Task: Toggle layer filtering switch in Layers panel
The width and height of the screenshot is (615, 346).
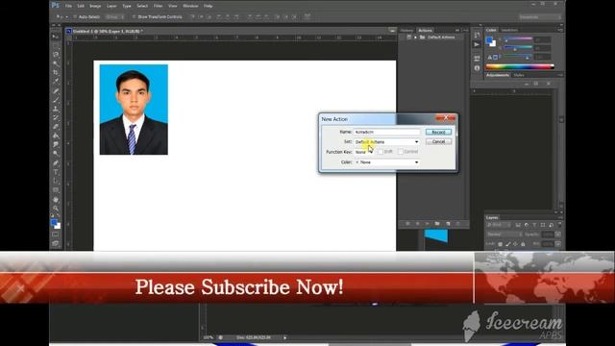Action: coord(559,225)
